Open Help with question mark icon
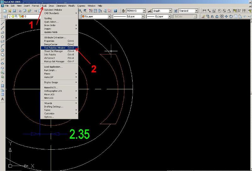Screen dimensions: 252x171 click(115, 11)
